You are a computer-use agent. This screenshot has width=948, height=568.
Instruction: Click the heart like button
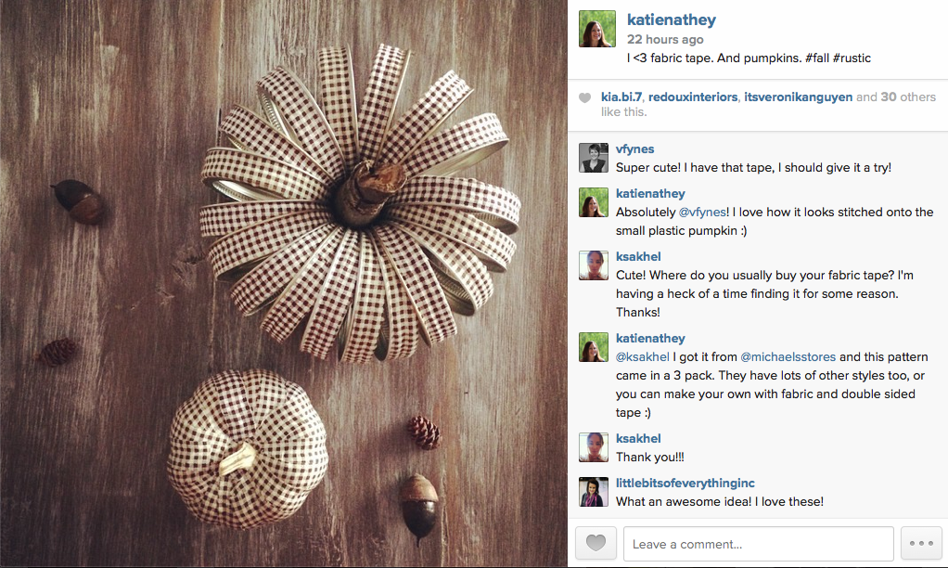(596, 543)
